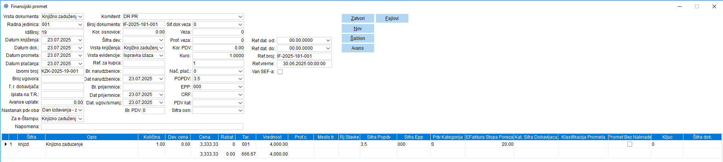Click into the Napomena text field
The image size is (723, 162).
point(142,127)
